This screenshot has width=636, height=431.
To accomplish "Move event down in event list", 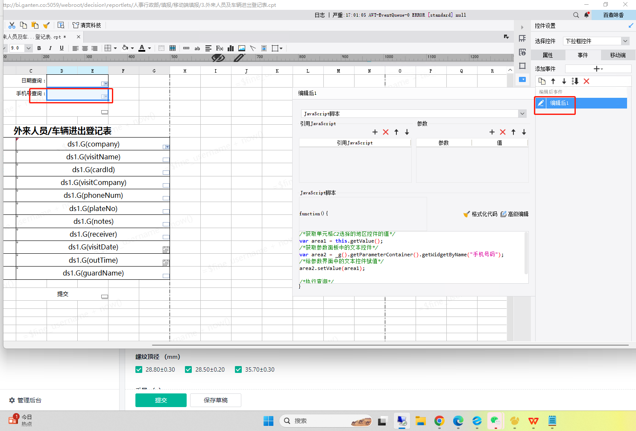I will click(564, 81).
